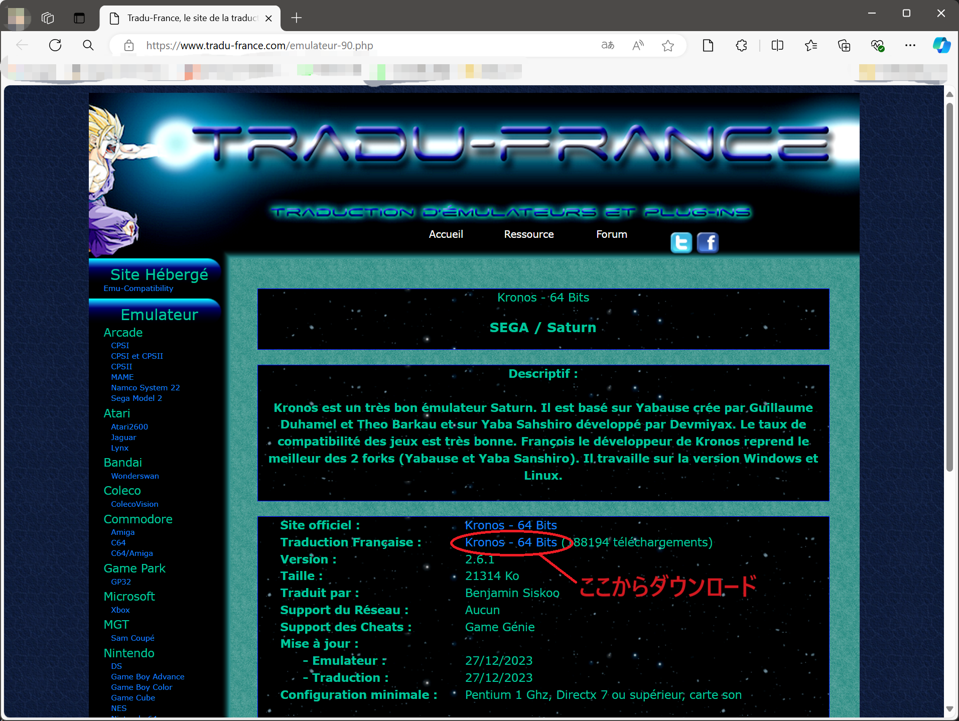Click the version value 2.6.1
Screen dimensions: 959x721
[x=479, y=559]
